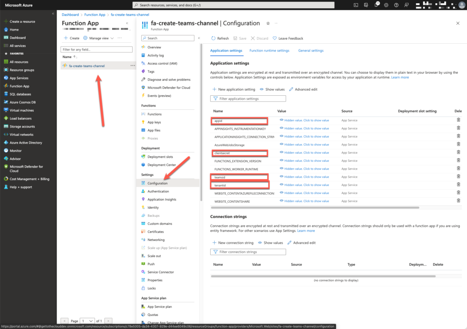This screenshot has width=467, height=329.
Task: Click Advanced edit for application settings
Action: pos(303,89)
